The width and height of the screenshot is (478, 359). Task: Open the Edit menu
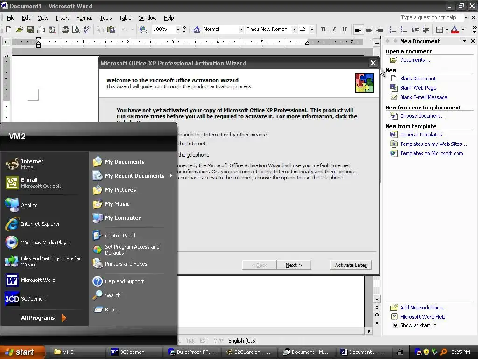tap(26, 18)
